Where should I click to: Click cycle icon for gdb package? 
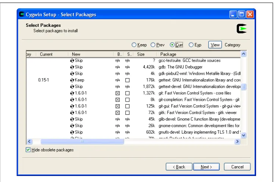(x=72, y=67)
